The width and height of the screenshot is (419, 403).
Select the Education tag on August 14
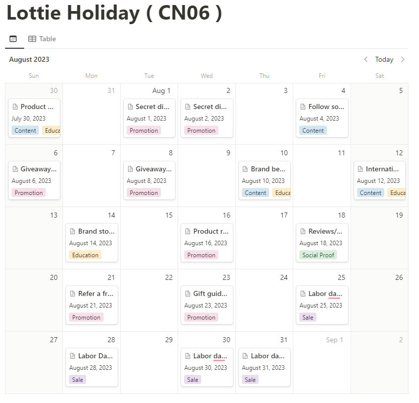86,255
